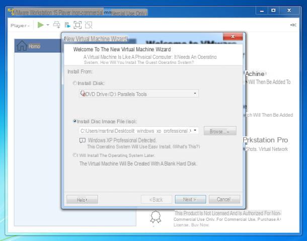Select the Install Disk radio button
The height and width of the screenshot is (241, 307).
point(75,83)
